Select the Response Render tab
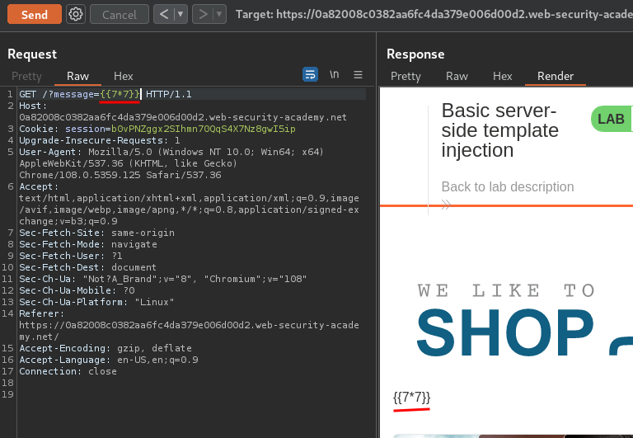Image resolution: width=633 pixels, height=438 pixels. click(x=555, y=76)
